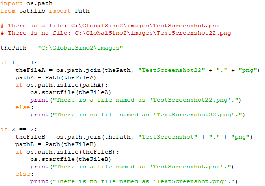The image size is (265, 186).
Task: Click the 'if os.path.isfile(pathA):' line
Action: point(61,85)
